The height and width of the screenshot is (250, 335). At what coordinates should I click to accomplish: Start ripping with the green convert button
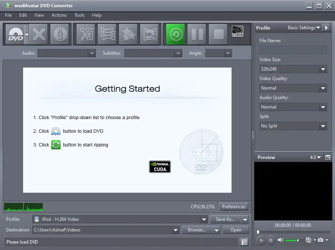175,34
